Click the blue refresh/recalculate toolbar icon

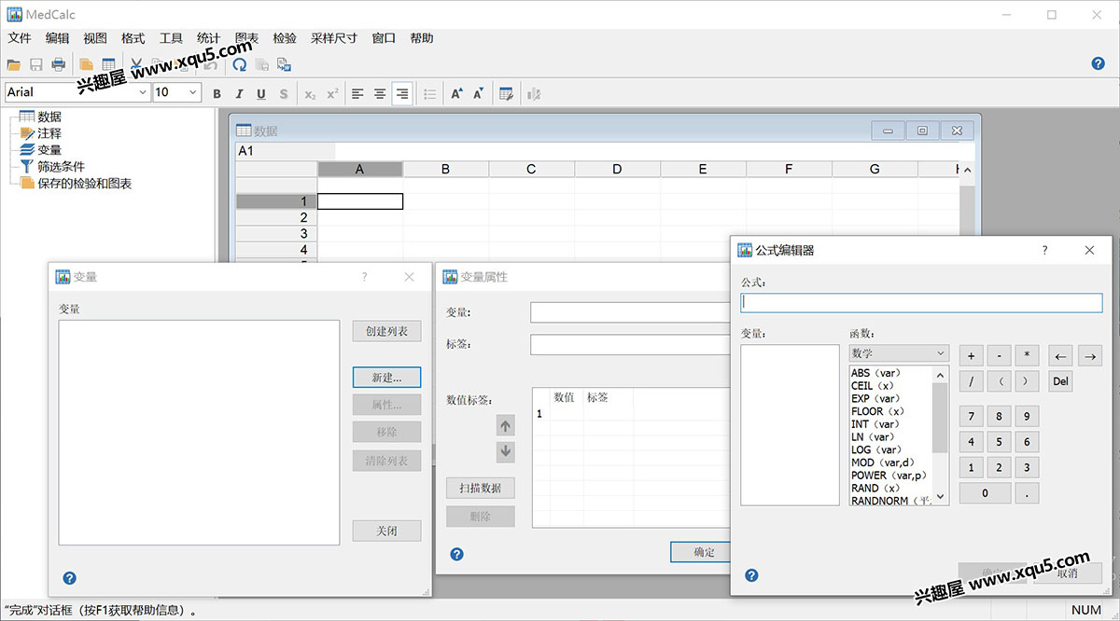[240, 64]
